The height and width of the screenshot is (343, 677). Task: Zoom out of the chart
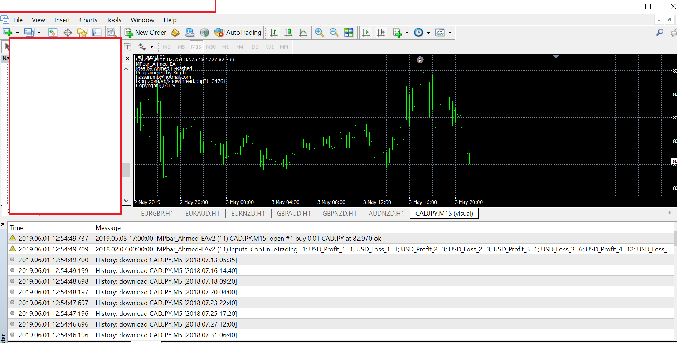334,33
